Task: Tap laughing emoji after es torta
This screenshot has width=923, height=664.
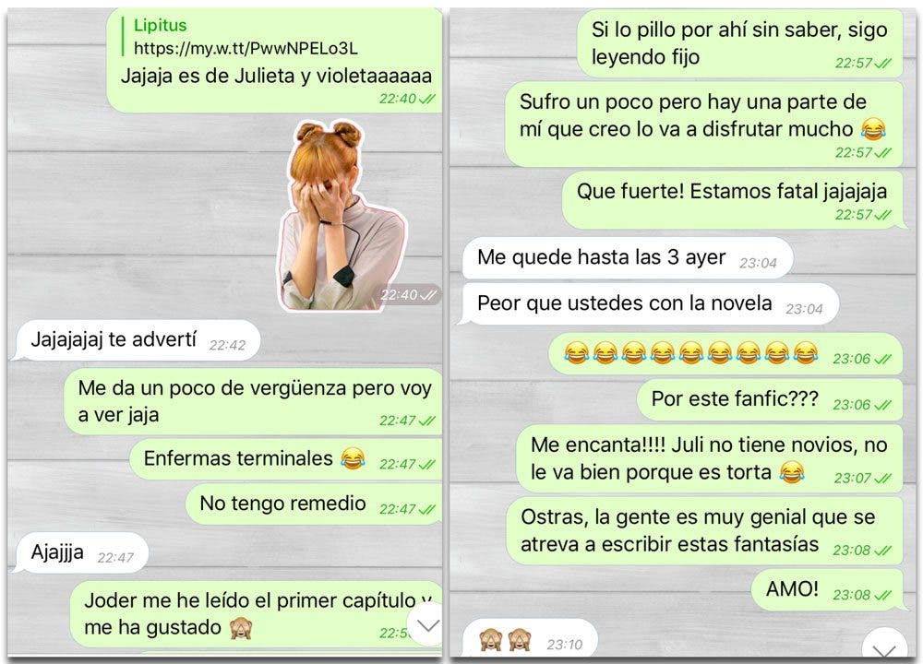Action: coord(792,471)
